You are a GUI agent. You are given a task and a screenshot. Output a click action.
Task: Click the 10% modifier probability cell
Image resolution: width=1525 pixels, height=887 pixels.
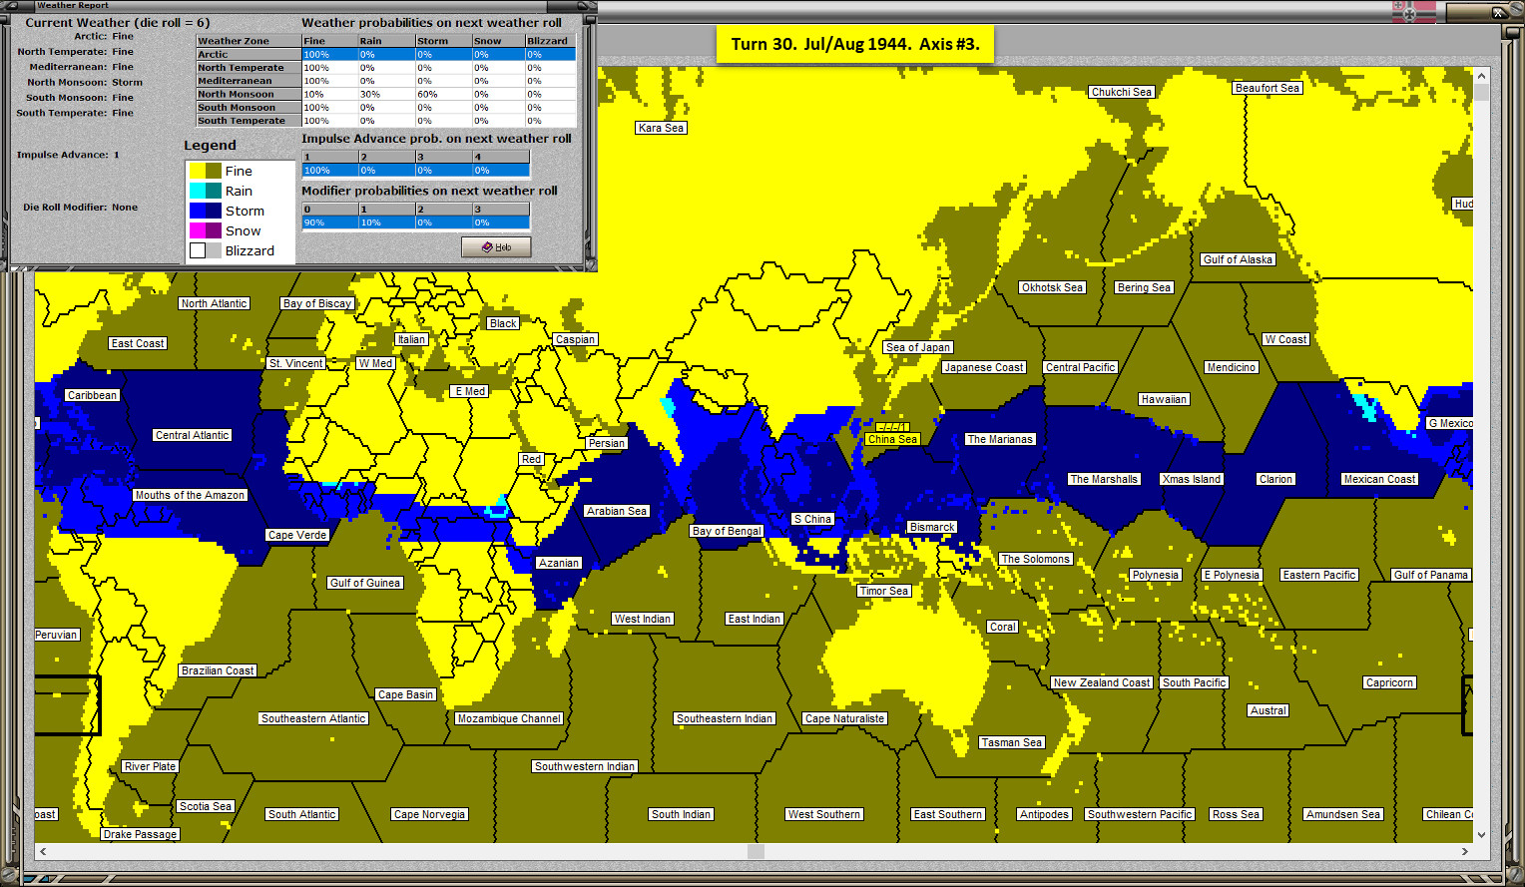click(387, 222)
